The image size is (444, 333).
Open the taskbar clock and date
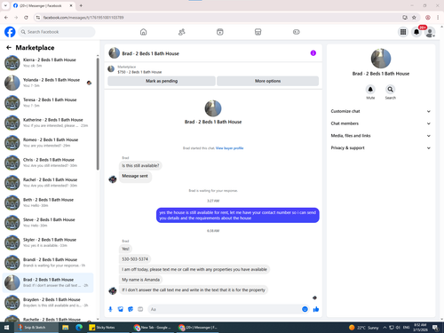[x=420, y=328]
